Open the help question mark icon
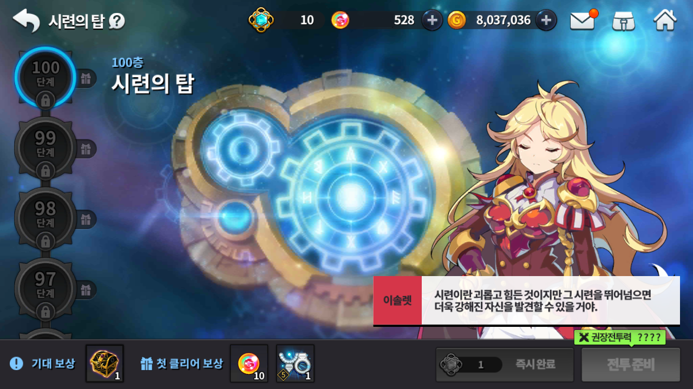Screen dimensions: 693x389 click(x=117, y=21)
